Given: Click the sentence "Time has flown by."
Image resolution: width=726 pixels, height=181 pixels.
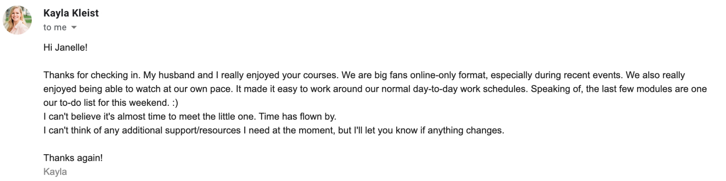Looking at the screenshot, I should point(298,117).
